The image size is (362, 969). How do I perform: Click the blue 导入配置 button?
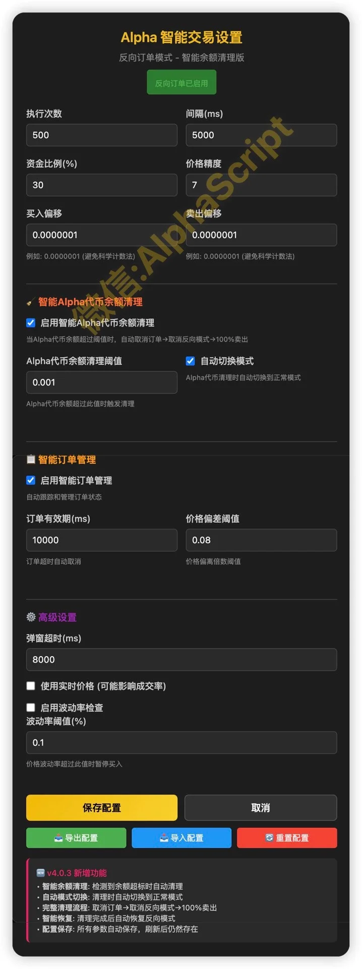point(182,838)
